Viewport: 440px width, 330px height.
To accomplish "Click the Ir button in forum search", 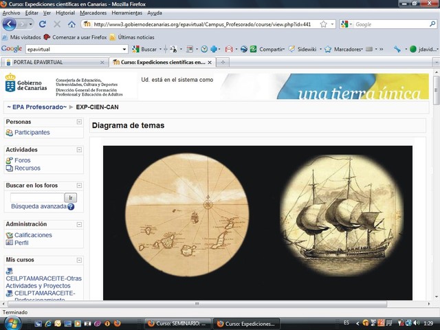I will pyautogui.click(x=70, y=198).
